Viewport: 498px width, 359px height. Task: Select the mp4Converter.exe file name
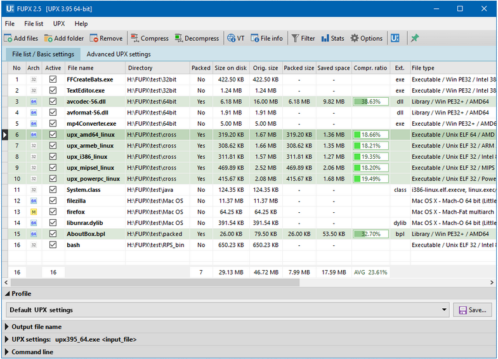pyautogui.click(x=91, y=124)
